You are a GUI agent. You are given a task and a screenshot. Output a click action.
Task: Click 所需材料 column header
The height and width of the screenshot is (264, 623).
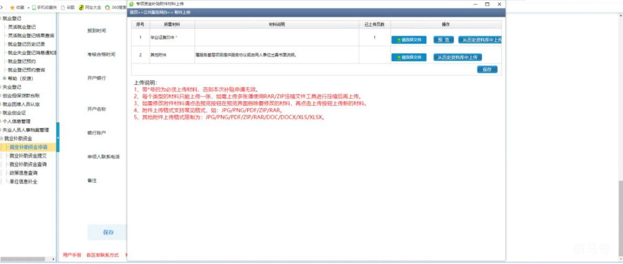(x=172, y=25)
